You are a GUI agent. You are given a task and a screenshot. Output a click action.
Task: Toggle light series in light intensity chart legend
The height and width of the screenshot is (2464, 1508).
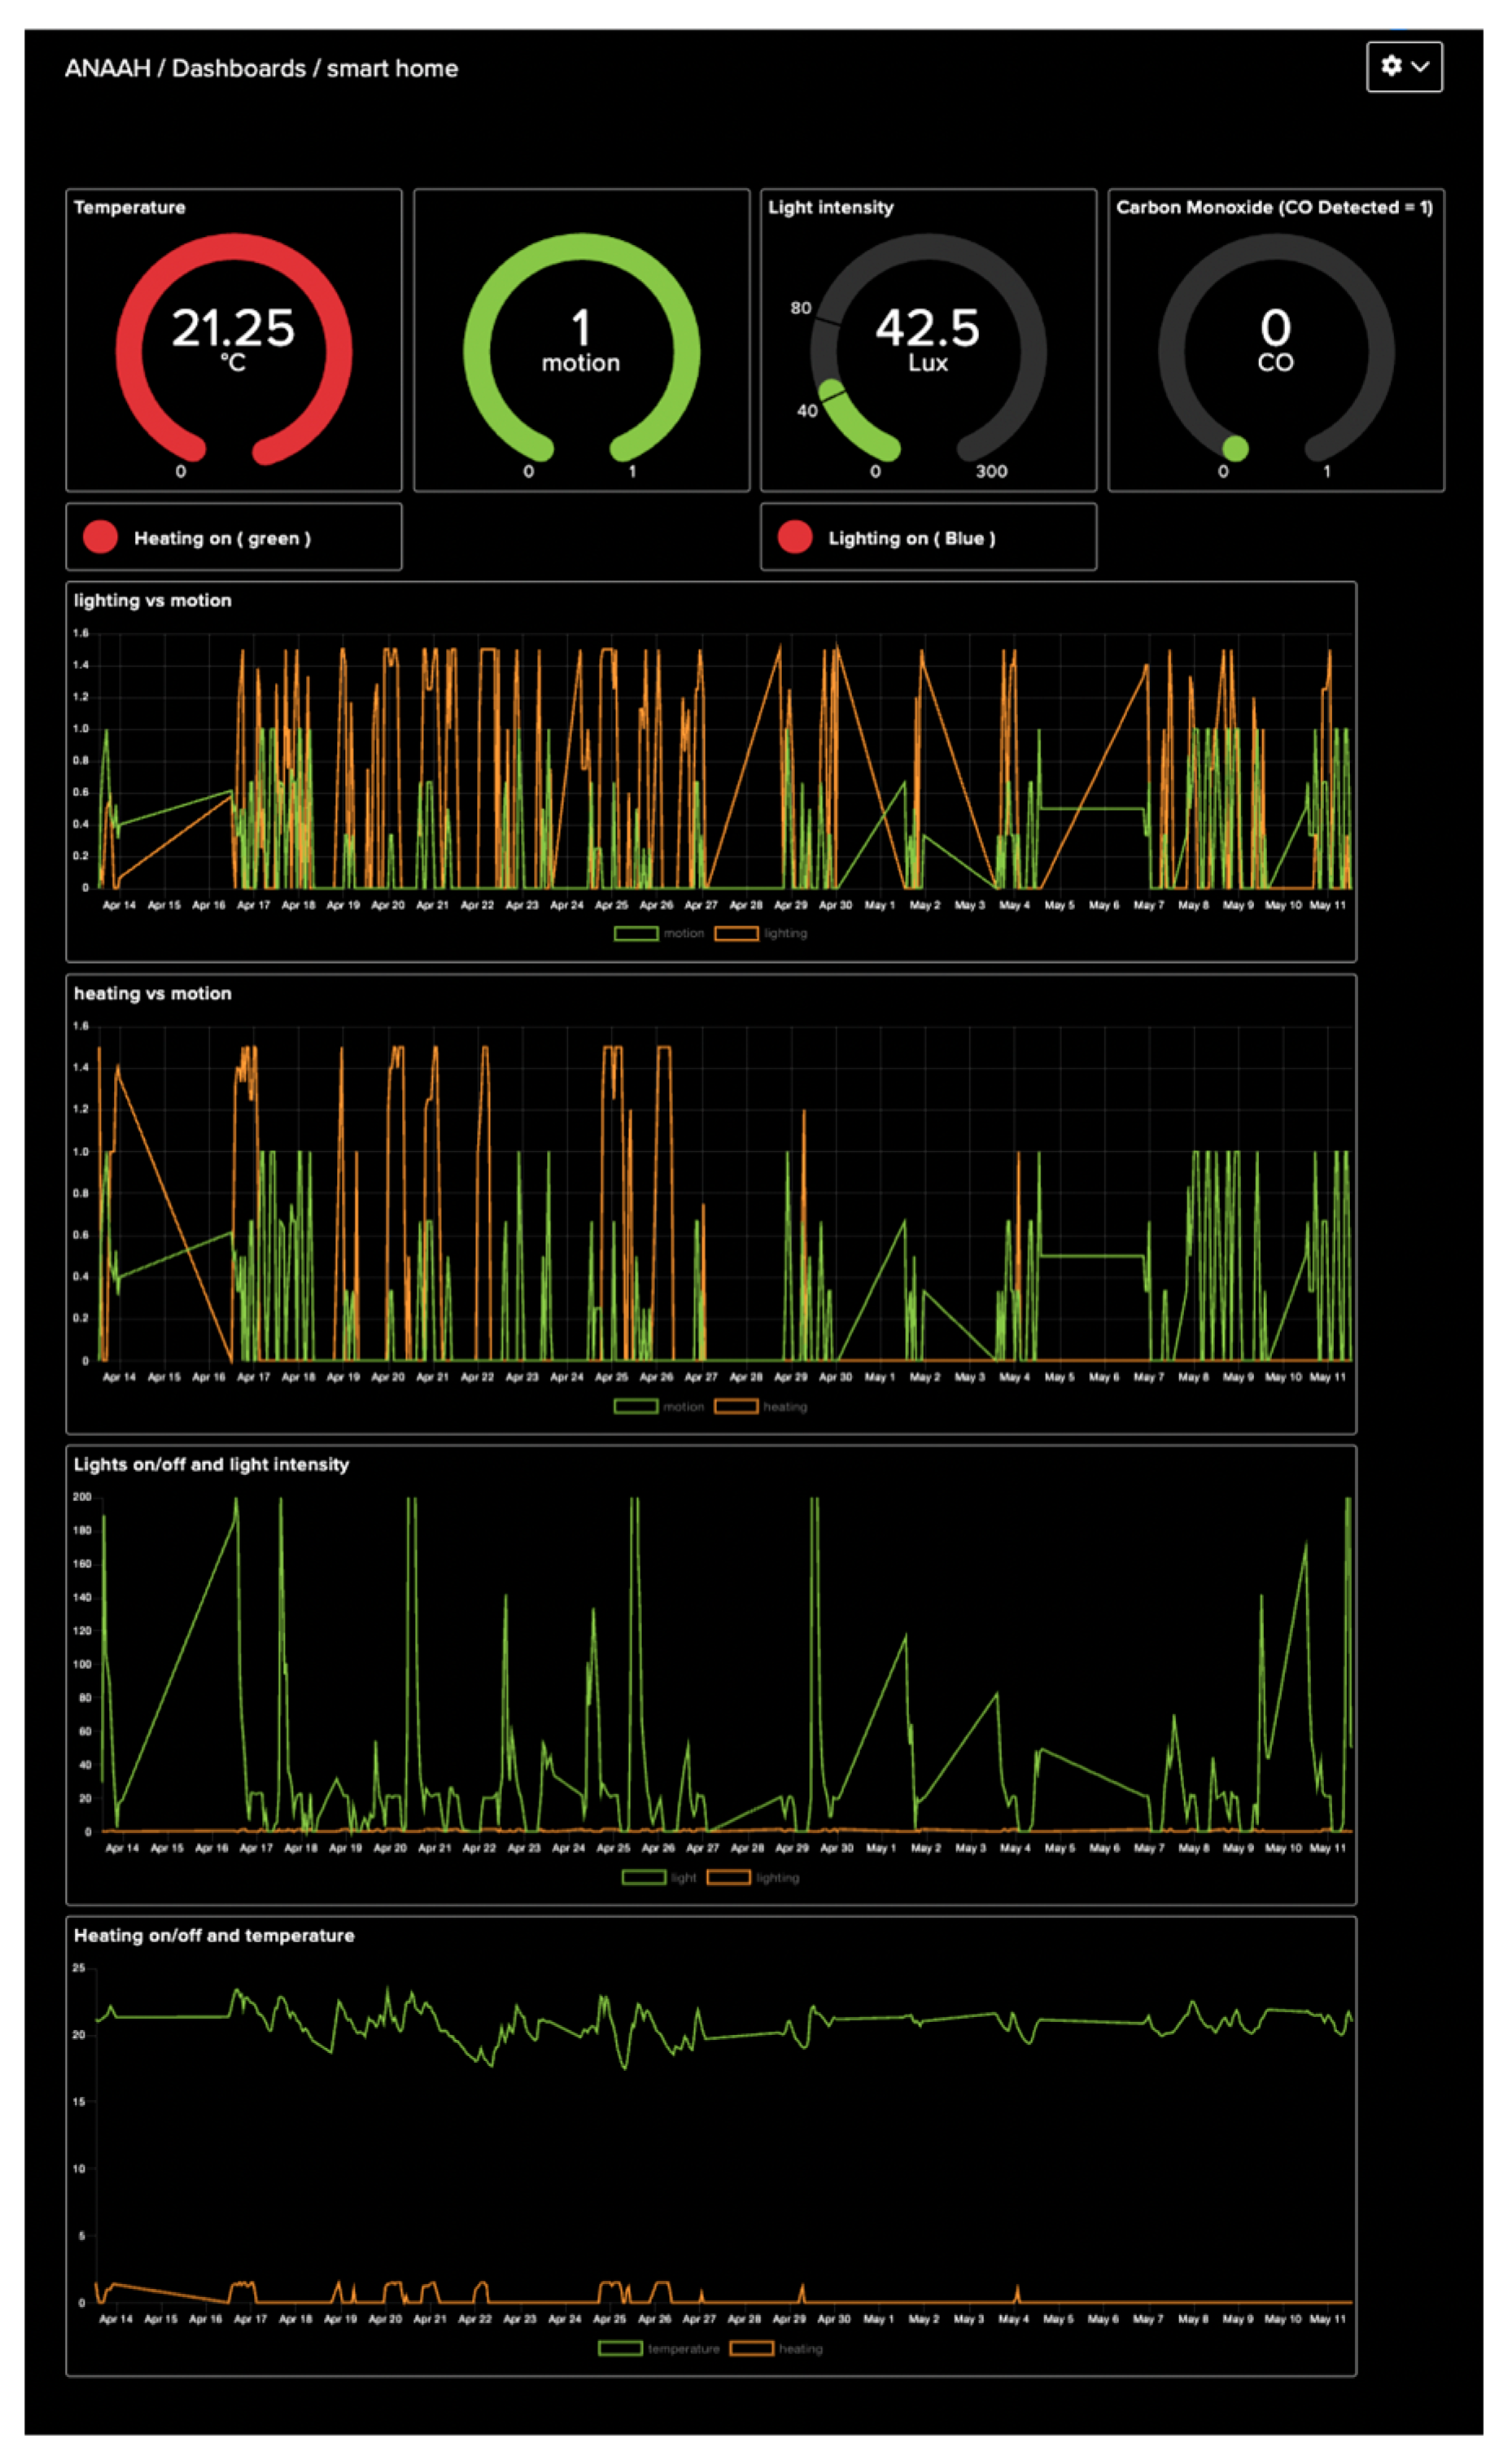tap(659, 1876)
